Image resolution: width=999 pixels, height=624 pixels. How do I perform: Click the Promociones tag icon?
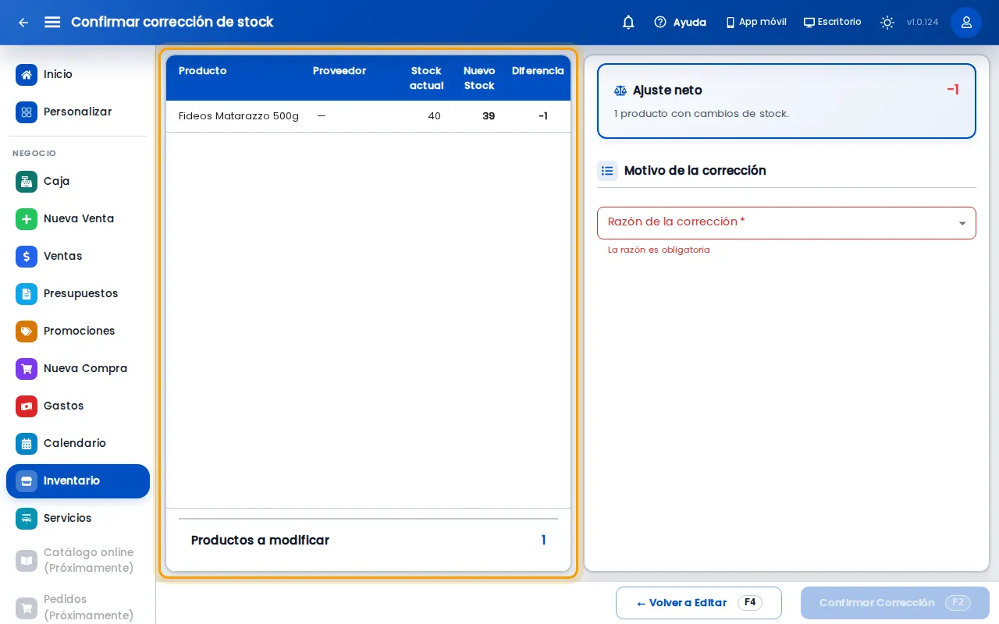(27, 331)
